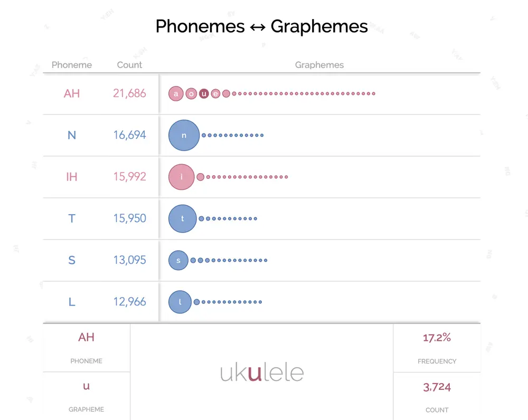This screenshot has height=420, width=528.
Task: Select second pink bubble in IH row
Action: point(200,177)
